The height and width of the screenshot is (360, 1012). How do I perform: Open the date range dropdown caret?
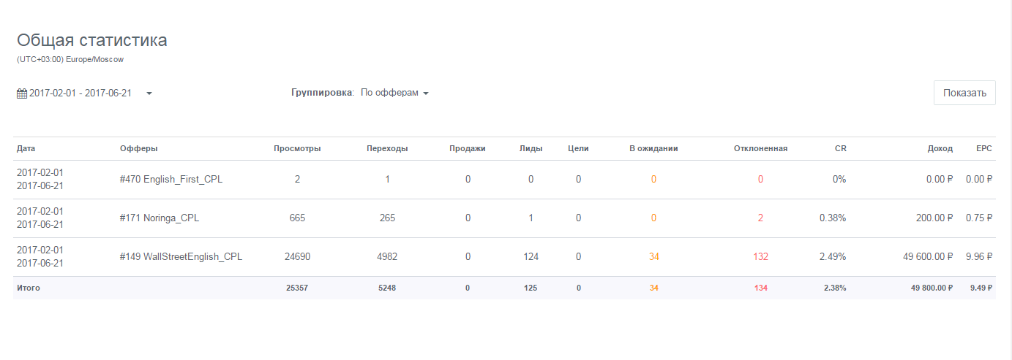(x=149, y=93)
